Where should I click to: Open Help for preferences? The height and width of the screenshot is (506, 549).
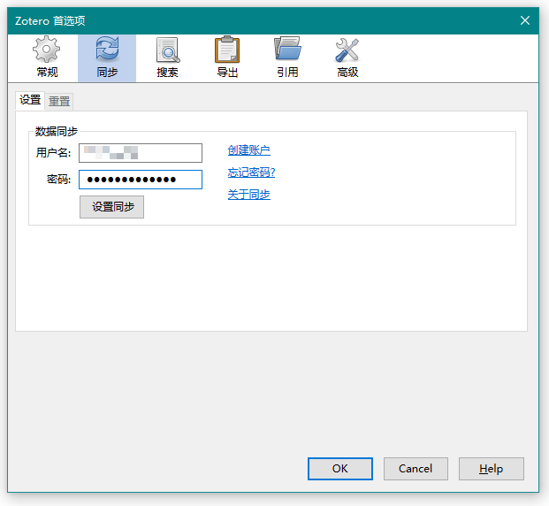click(492, 469)
